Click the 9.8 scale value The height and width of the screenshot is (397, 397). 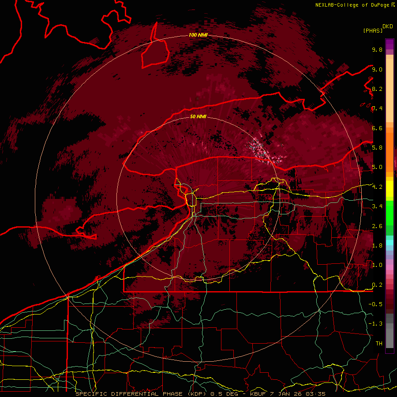[x=377, y=49]
